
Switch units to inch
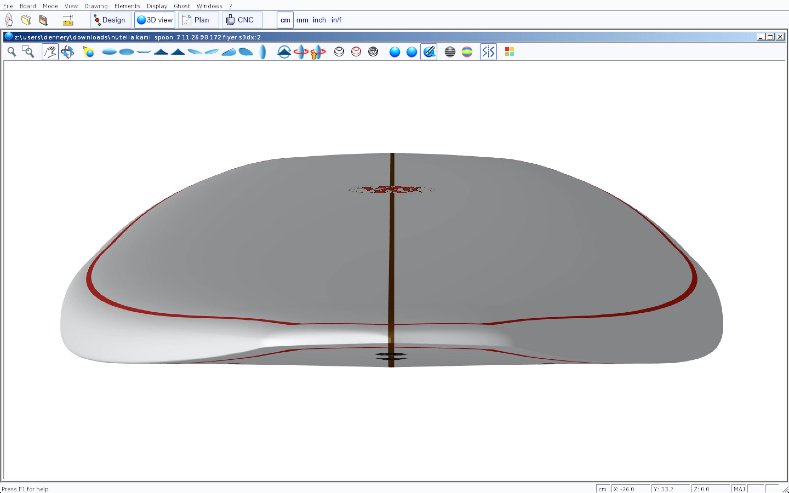(319, 20)
